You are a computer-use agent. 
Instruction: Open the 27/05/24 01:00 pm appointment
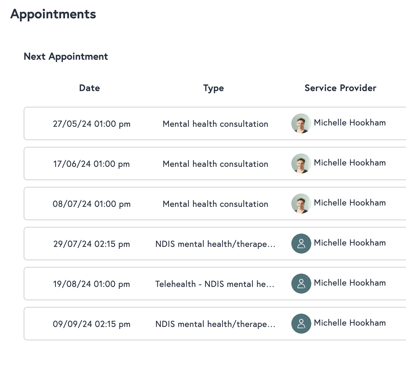(x=92, y=124)
